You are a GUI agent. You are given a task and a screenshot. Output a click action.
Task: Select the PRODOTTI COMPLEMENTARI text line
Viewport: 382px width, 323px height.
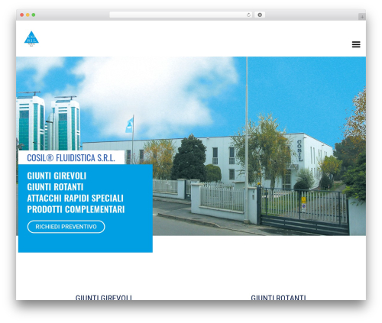click(76, 209)
